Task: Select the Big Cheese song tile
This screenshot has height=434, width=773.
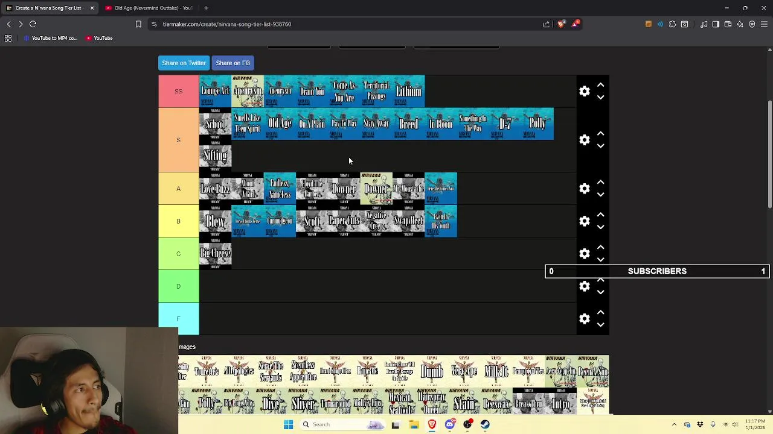Action: [216, 254]
